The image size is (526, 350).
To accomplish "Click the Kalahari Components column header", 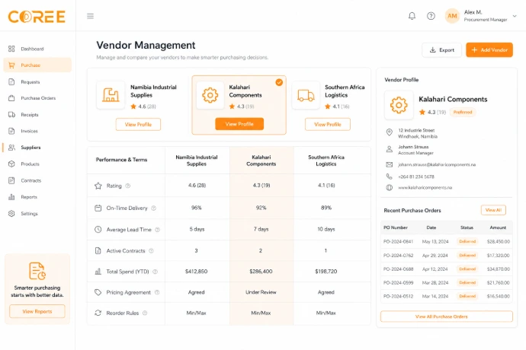I will 261,161.
